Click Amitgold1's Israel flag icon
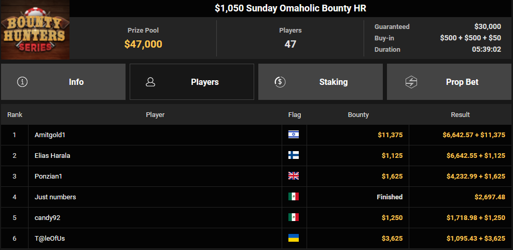The image size is (513, 250). pyautogui.click(x=294, y=135)
